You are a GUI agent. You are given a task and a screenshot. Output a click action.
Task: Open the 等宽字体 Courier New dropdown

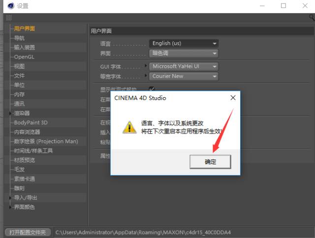click(184, 76)
